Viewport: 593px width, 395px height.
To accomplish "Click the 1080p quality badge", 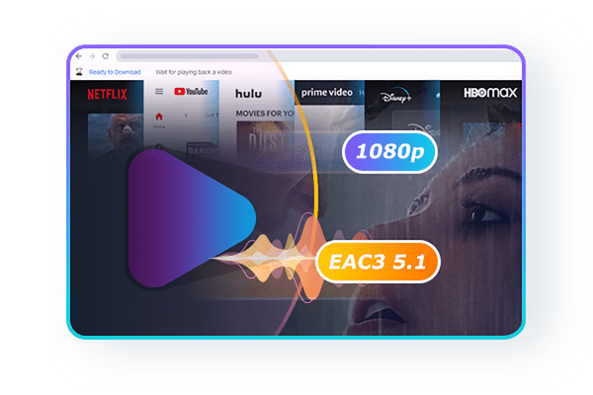I will pos(390,151).
